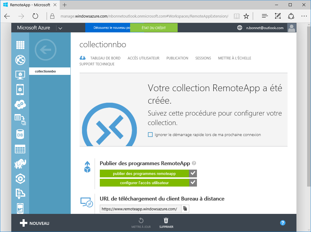Open the browser More actions ellipsis menu
The height and width of the screenshot is (232, 311).
pyautogui.click(x=304, y=16)
